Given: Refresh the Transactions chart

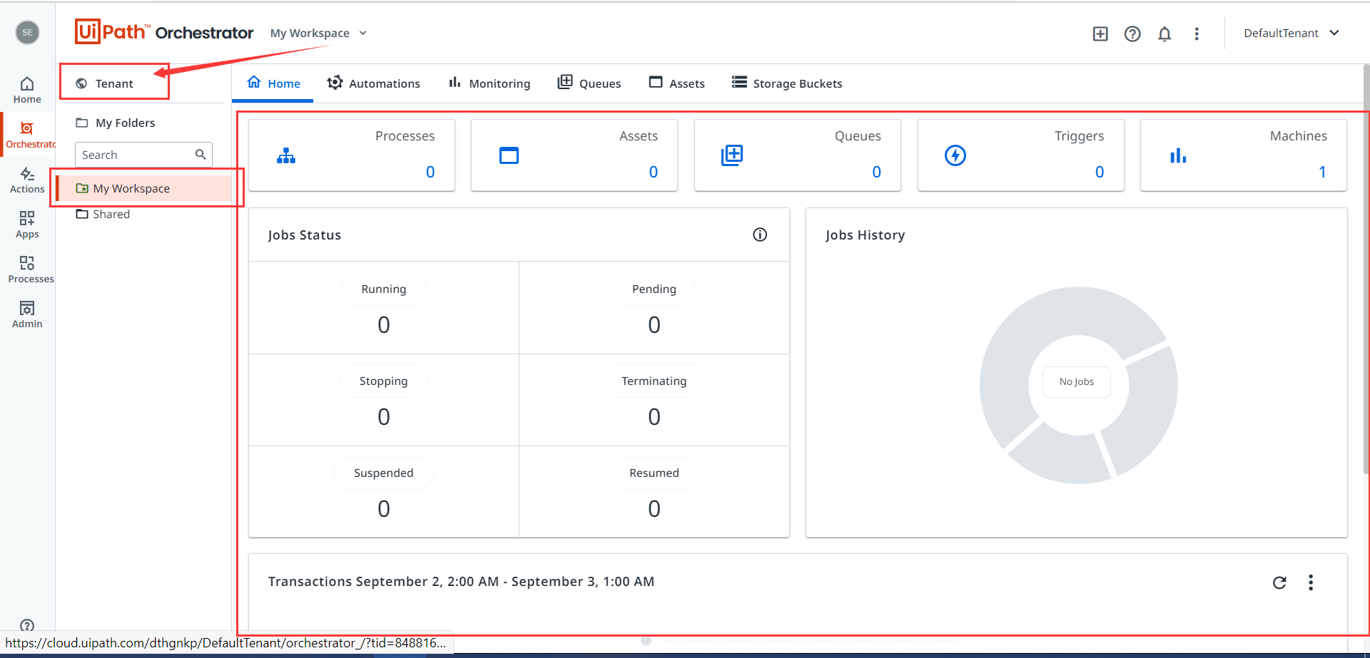Looking at the screenshot, I should [1279, 582].
